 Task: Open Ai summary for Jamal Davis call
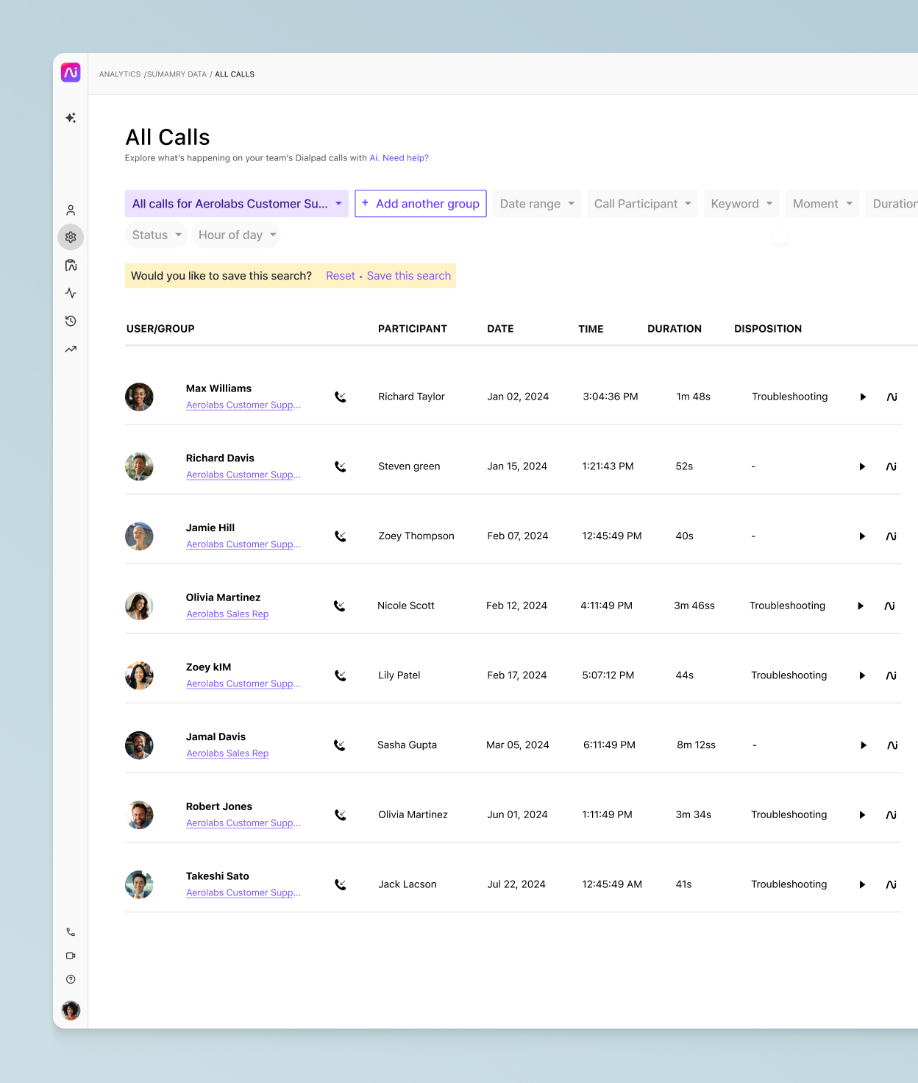click(893, 745)
